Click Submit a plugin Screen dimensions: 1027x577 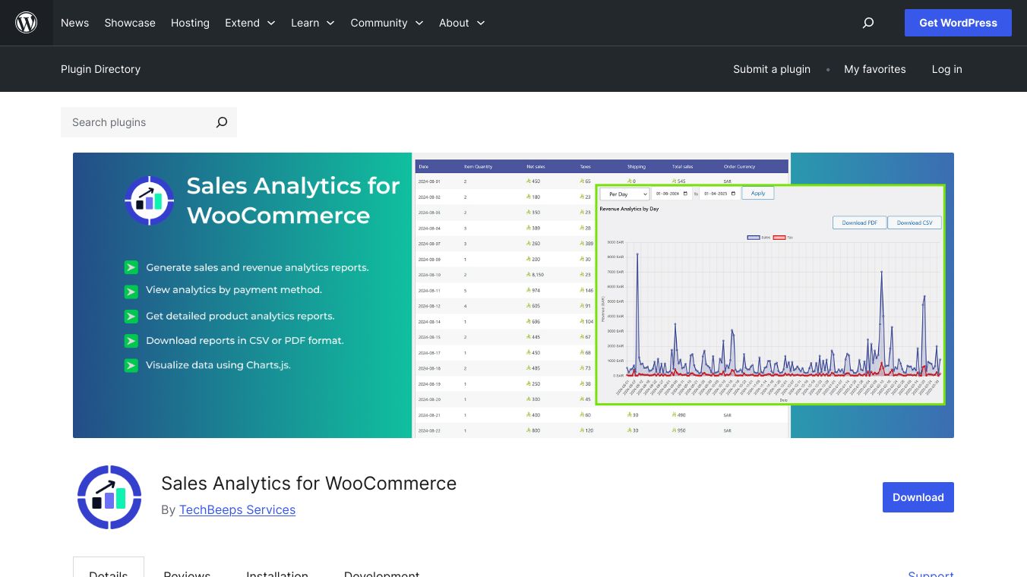click(x=772, y=69)
